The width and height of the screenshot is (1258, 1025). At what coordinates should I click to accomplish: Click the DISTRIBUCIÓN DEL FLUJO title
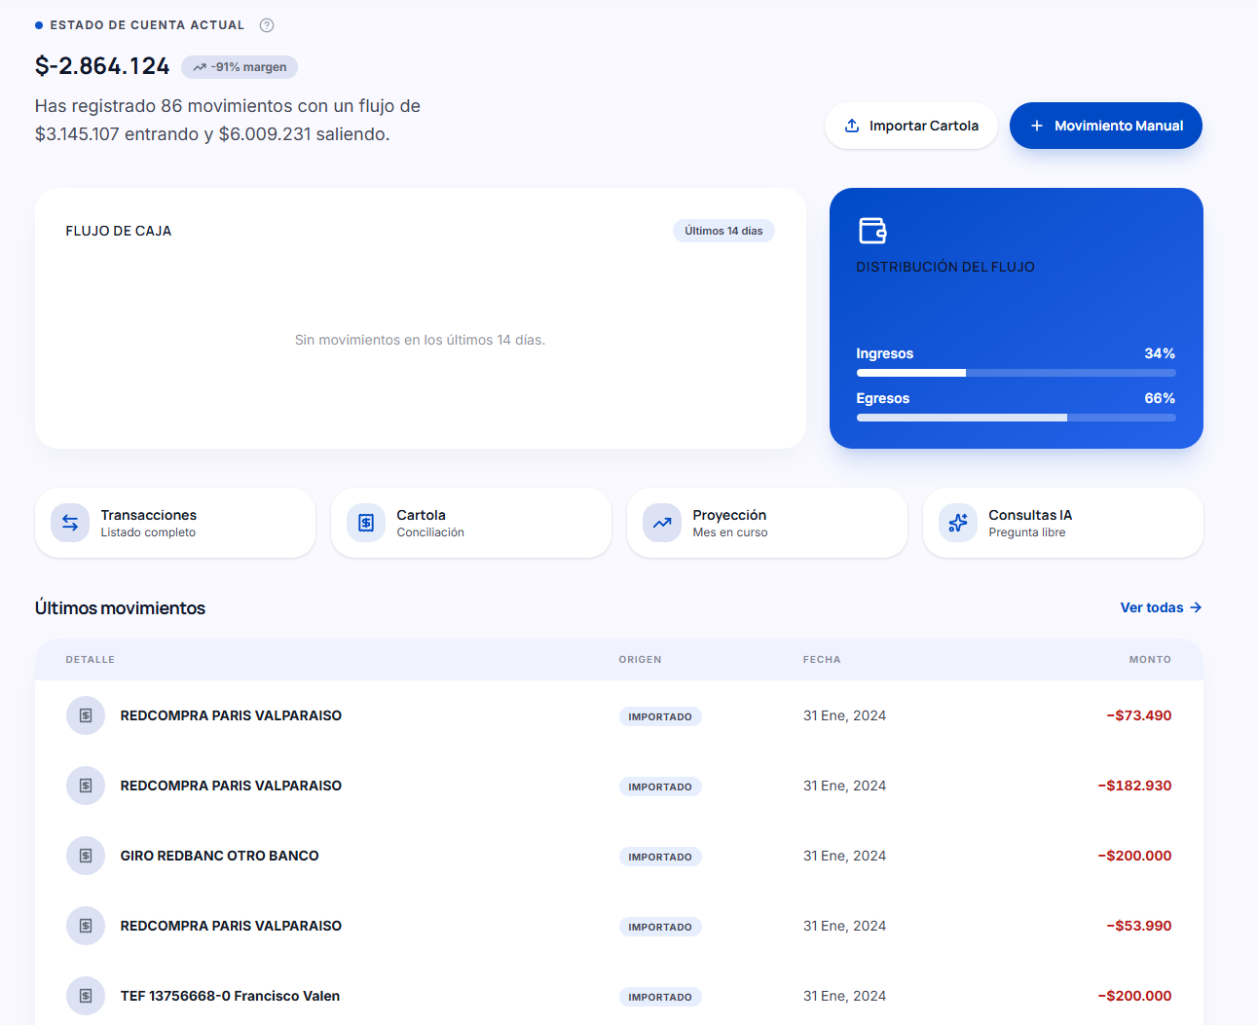[x=945, y=267]
